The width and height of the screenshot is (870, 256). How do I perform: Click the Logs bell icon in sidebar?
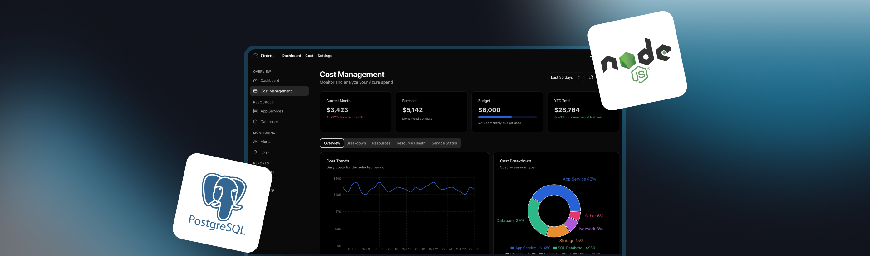255,152
